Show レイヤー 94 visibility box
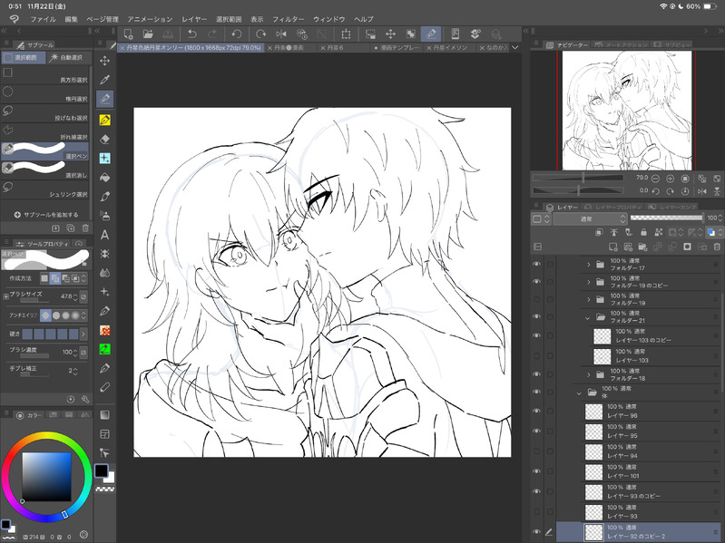Screen dimensions: 725x543 click(x=537, y=451)
